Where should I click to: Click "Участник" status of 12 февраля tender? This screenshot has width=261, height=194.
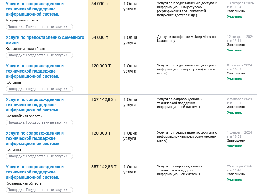234,50
